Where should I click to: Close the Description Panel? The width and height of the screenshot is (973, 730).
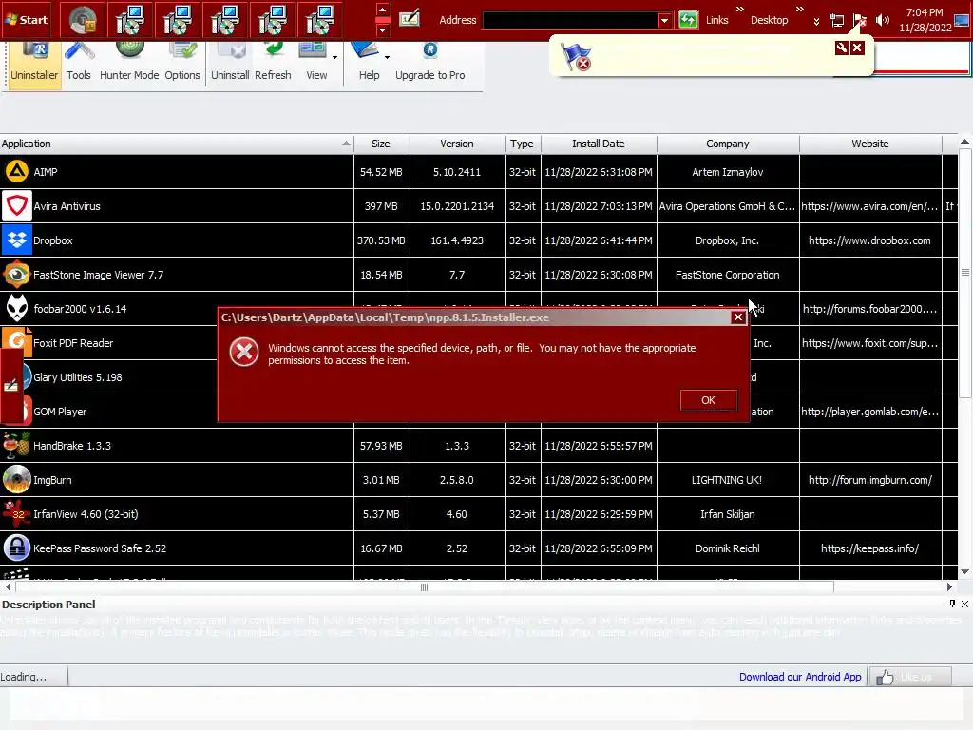coord(965,604)
